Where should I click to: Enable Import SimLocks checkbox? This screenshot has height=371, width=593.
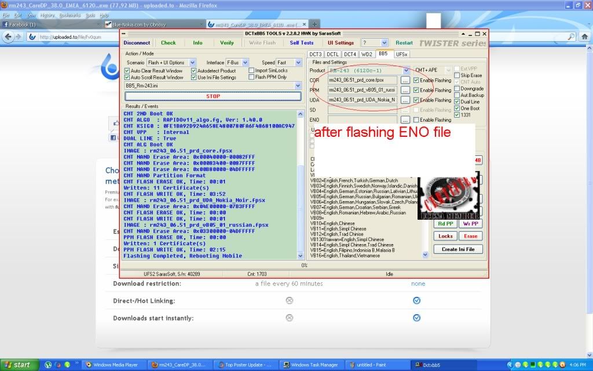coord(251,70)
